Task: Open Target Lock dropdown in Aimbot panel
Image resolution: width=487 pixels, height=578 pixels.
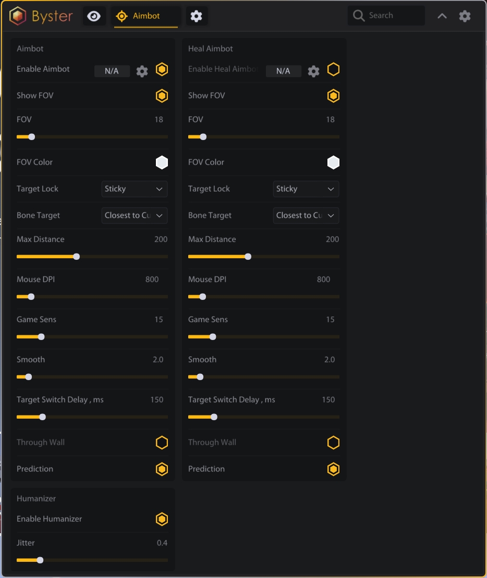Action: [135, 189]
